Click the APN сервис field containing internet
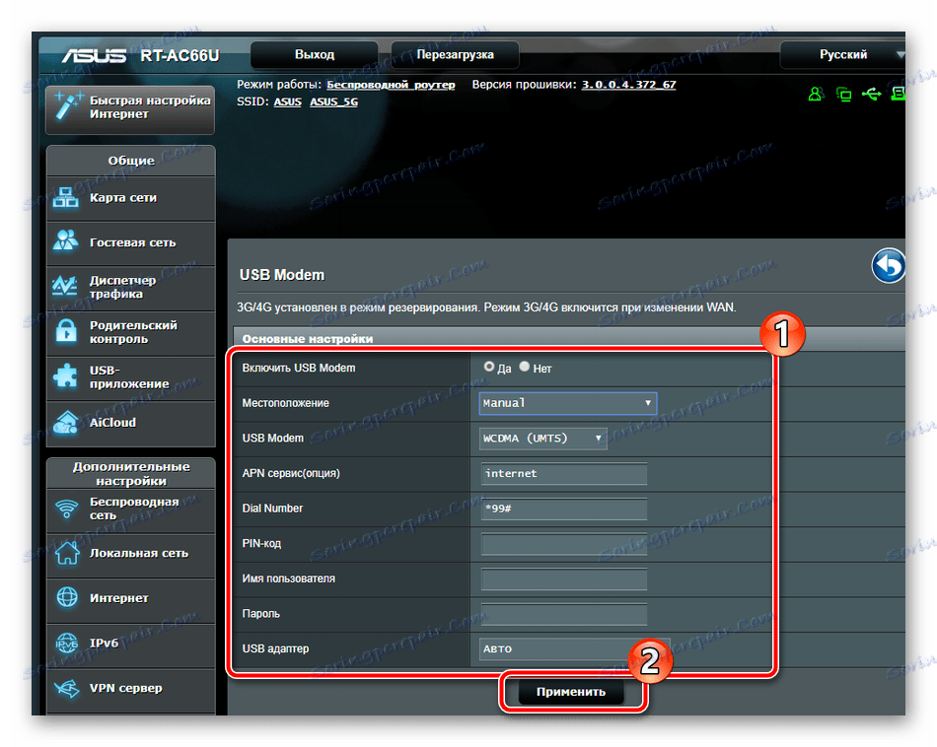The width and height of the screenshot is (937, 747). [564, 473]
